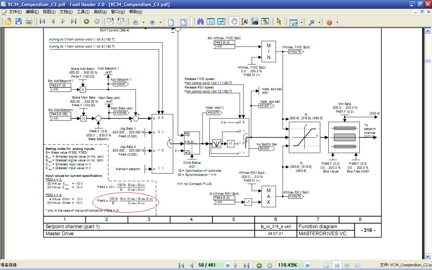This screenshot has width=432, height=270.
Task: Click the image tool icon beside the camera
Action: [265, 22]
